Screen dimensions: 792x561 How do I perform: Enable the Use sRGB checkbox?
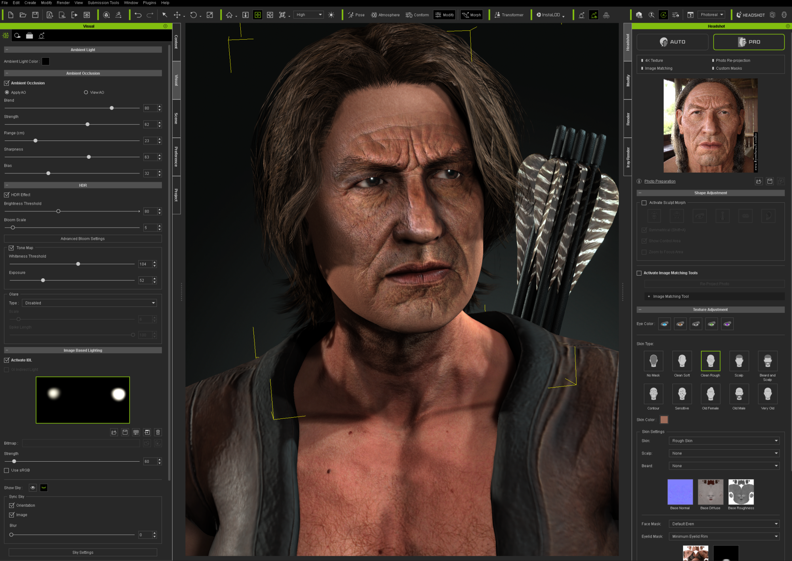[6, 470]
